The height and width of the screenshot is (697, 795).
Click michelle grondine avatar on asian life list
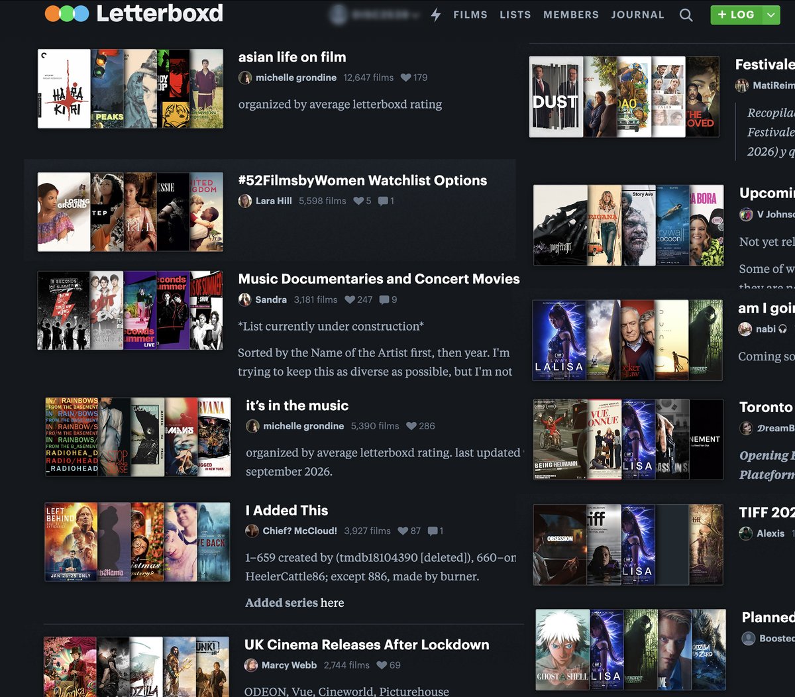pyautogui.click(x=245, y=78)
